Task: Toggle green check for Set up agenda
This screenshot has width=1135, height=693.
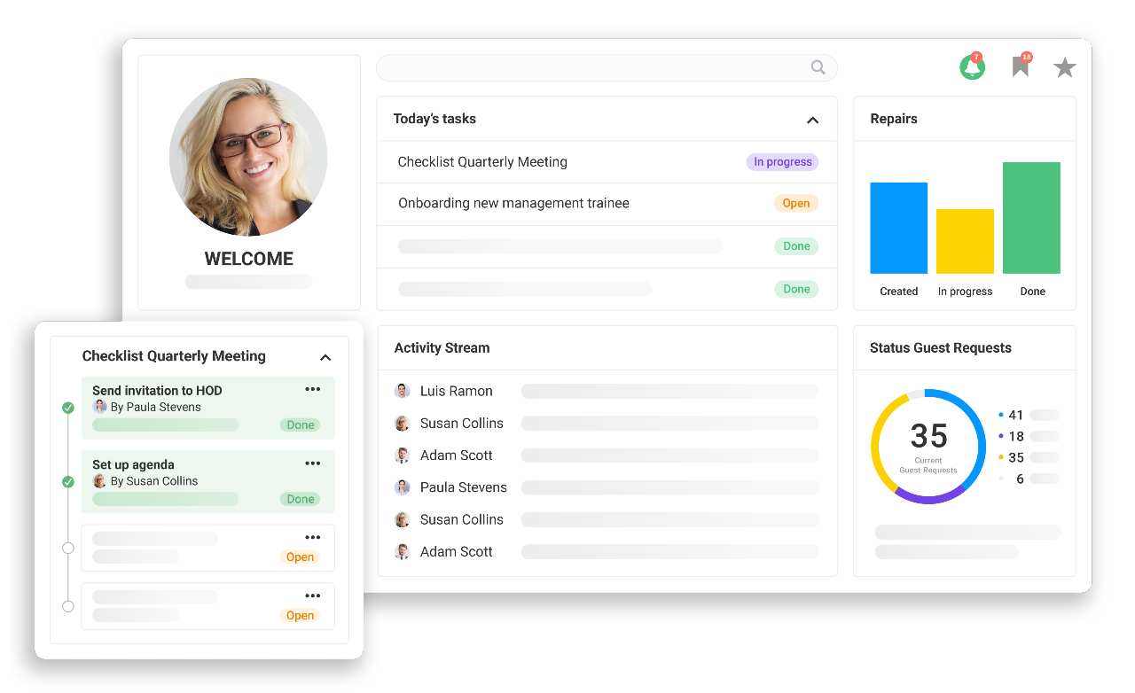Action: coord(68,482)
